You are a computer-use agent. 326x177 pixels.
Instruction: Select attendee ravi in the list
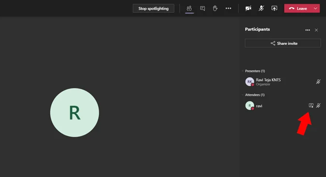coord(283,106)
